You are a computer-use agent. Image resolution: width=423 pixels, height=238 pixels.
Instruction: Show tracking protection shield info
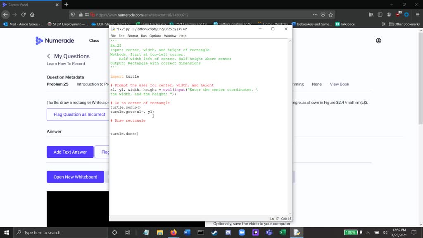73,14
